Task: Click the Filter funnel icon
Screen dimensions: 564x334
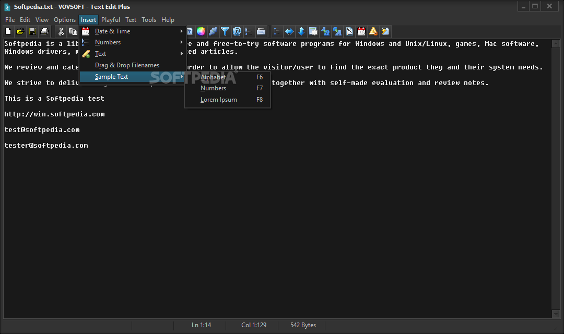Action: (225, 32)
